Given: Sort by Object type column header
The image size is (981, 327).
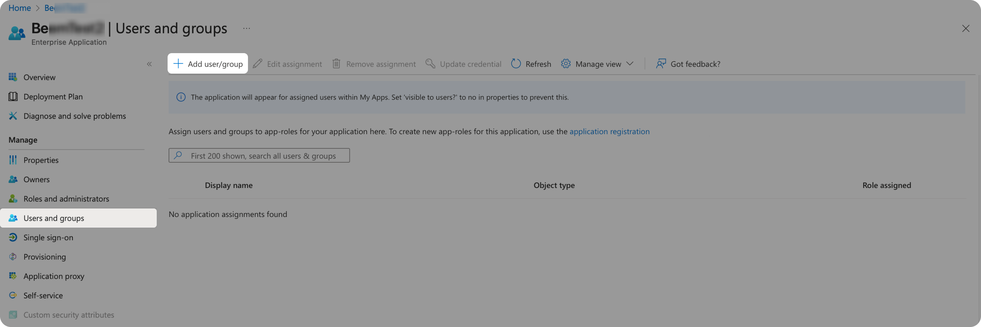Looking at the screenshot, I should (554, 185).
